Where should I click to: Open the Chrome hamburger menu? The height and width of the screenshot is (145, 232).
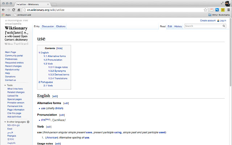click(229, 10)
